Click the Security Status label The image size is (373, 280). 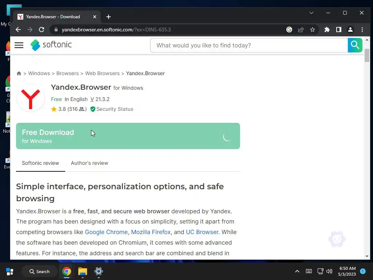point(115,109)
